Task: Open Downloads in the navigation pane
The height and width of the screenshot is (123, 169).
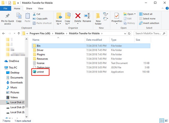Action: tap(14, 82)
